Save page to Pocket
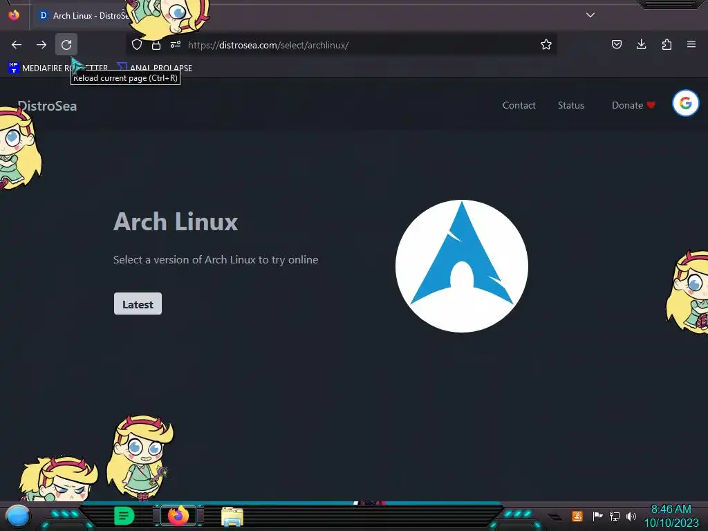 616,44
